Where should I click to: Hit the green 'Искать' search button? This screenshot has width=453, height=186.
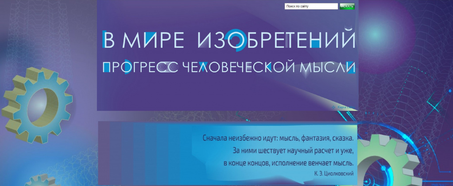[347, 6]
